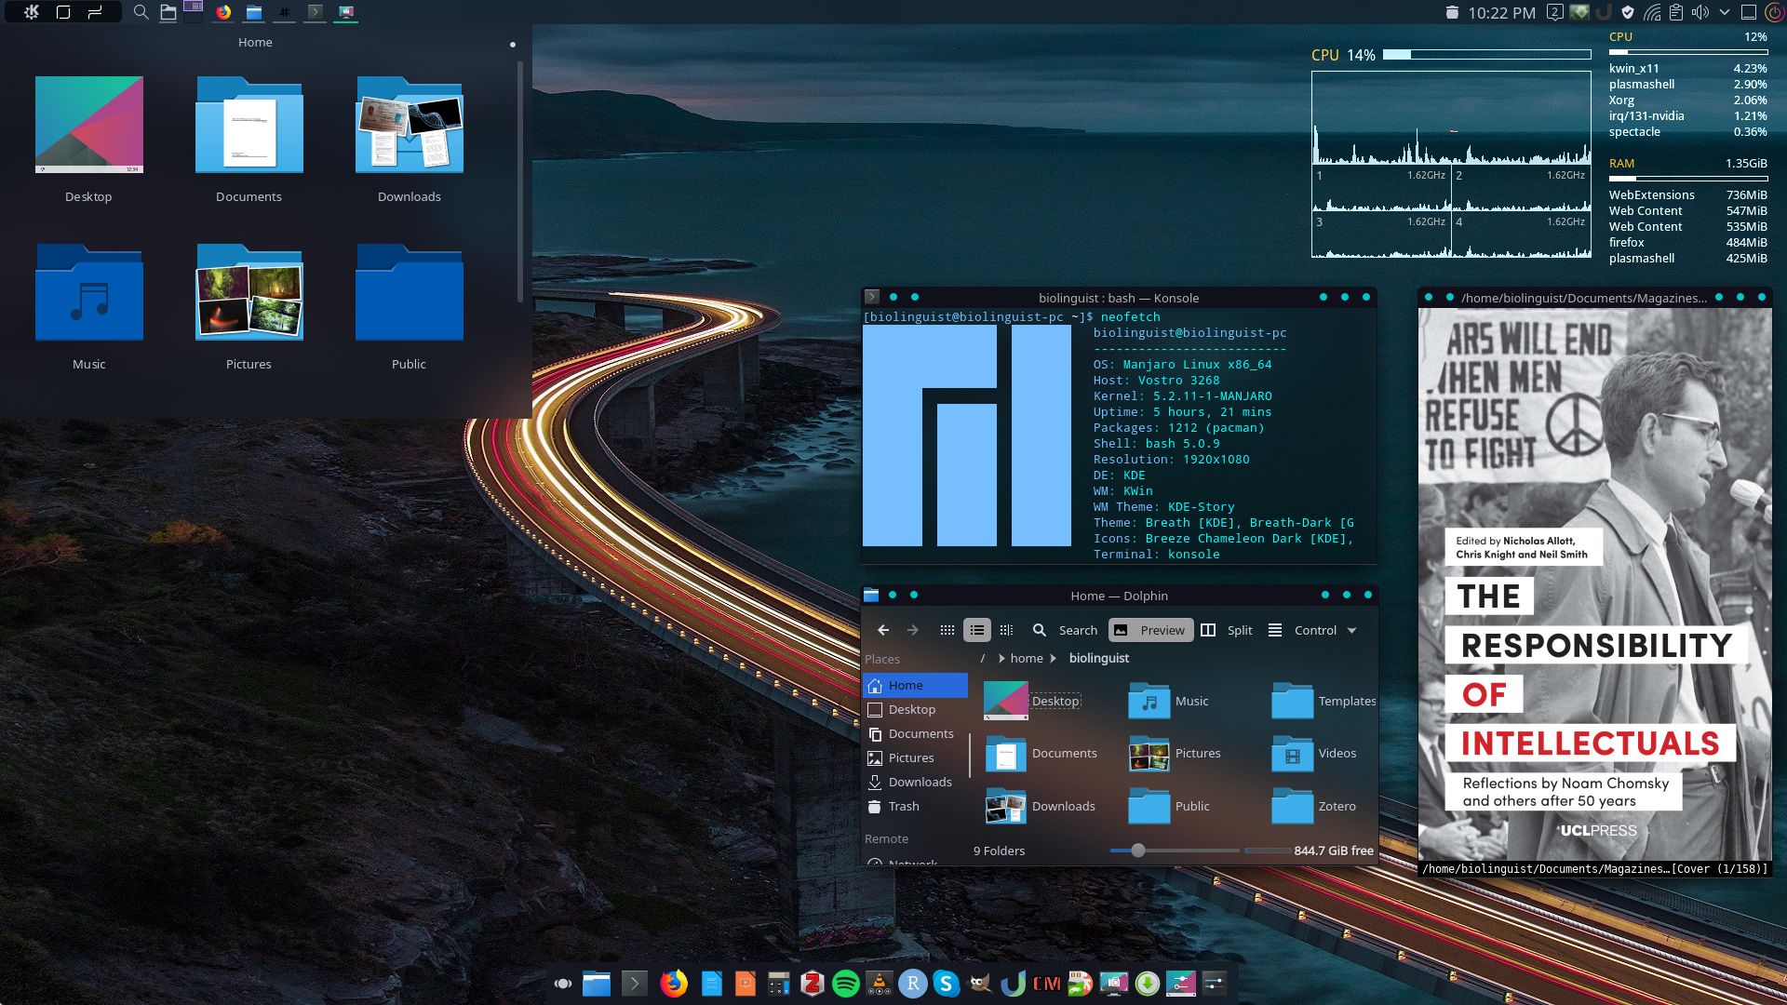Activate compact list view mode in Dolphin
Viewport: 1787px width, 1005px height.
click(976, 630)
